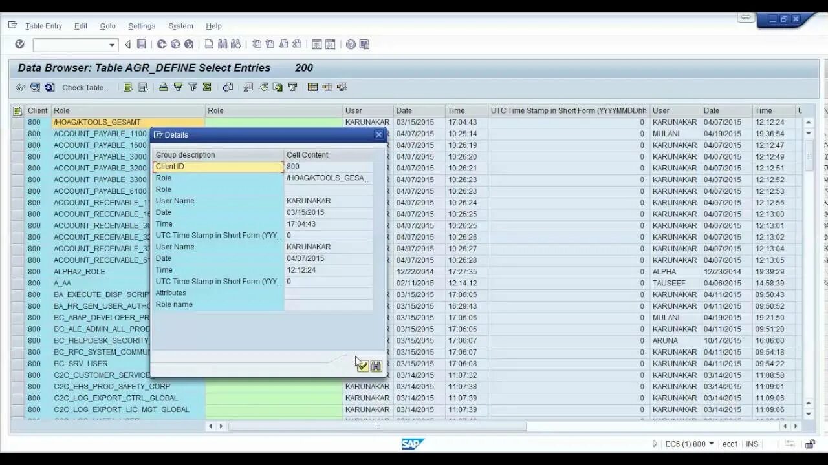Click the C2C_LOG_EXPORT_CTRL_GLOBAL role cell
This screenshot has width=828, height=465.
point(128,398)
